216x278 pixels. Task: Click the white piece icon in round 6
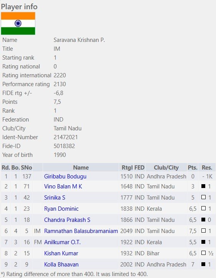[203, 231]
